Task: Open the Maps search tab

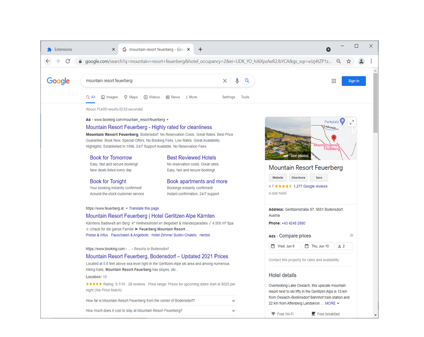Action: tap(131, 97)
